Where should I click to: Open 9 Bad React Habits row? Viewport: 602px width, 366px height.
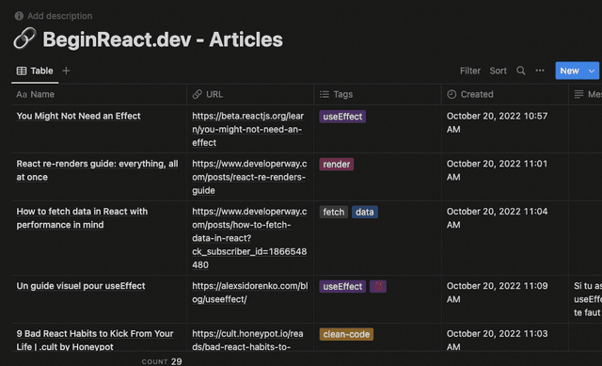point(95,340)
